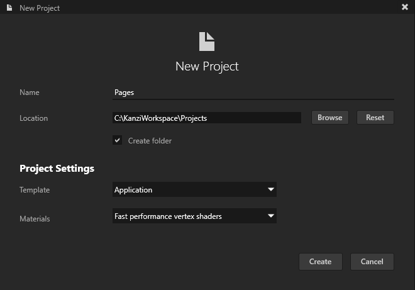The width and height of the screenshot is (415, 290).
Task: Toggle the Create folder checkbox
Action: pyautogui.click(x=117, y=140)
